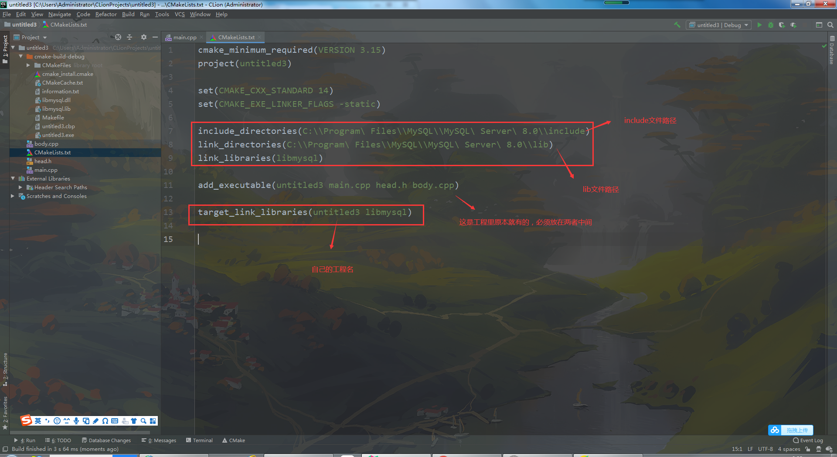
Task: Click the Event Log icon
Action: 796,440
